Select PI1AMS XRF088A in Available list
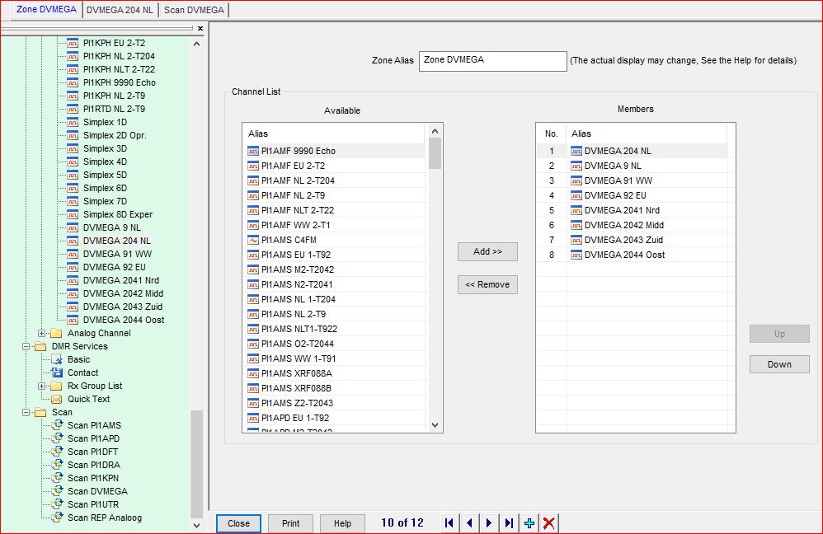The height and width of the screenshot is (534, 823). [x=336, y=373]
